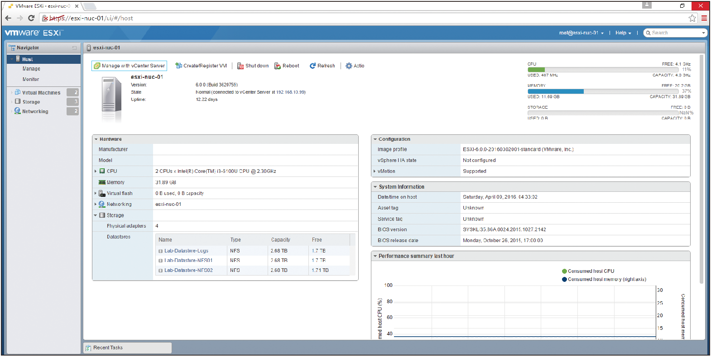The image size is (711, 357).
Task: Click the Lab-Datastore-Logs datastore icon
Action: click(x=160, y=251)
